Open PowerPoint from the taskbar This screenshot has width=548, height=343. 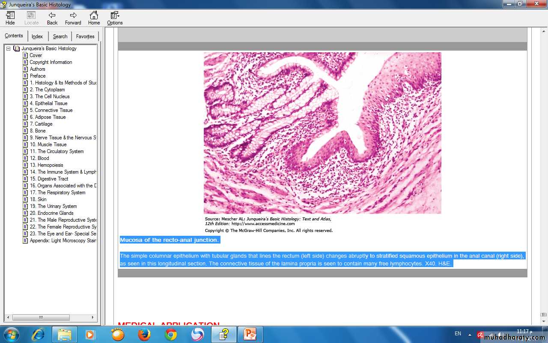pos(250,334)
